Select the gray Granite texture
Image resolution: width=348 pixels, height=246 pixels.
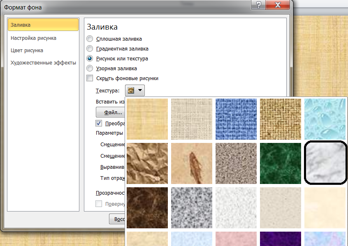(192, 208)
